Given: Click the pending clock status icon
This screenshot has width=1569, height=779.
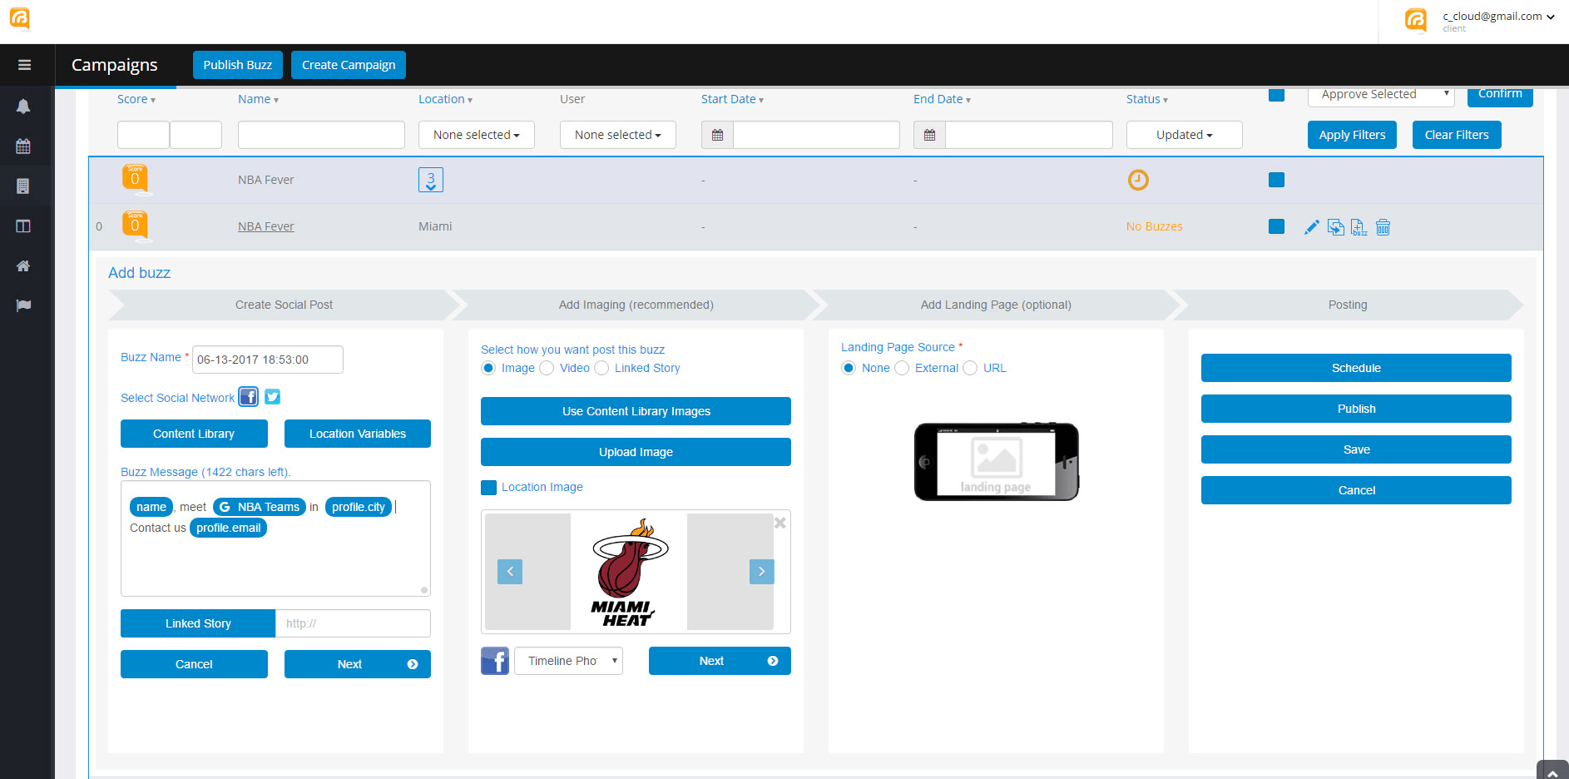Looking at the screenshot, I should point(1138,180).
